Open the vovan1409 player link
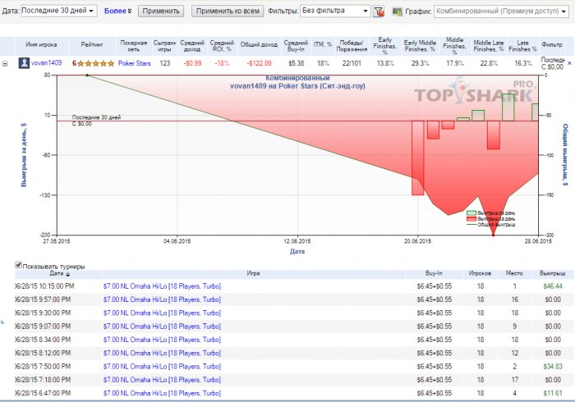This screenshot has height=402, width=575. [47, 62]
